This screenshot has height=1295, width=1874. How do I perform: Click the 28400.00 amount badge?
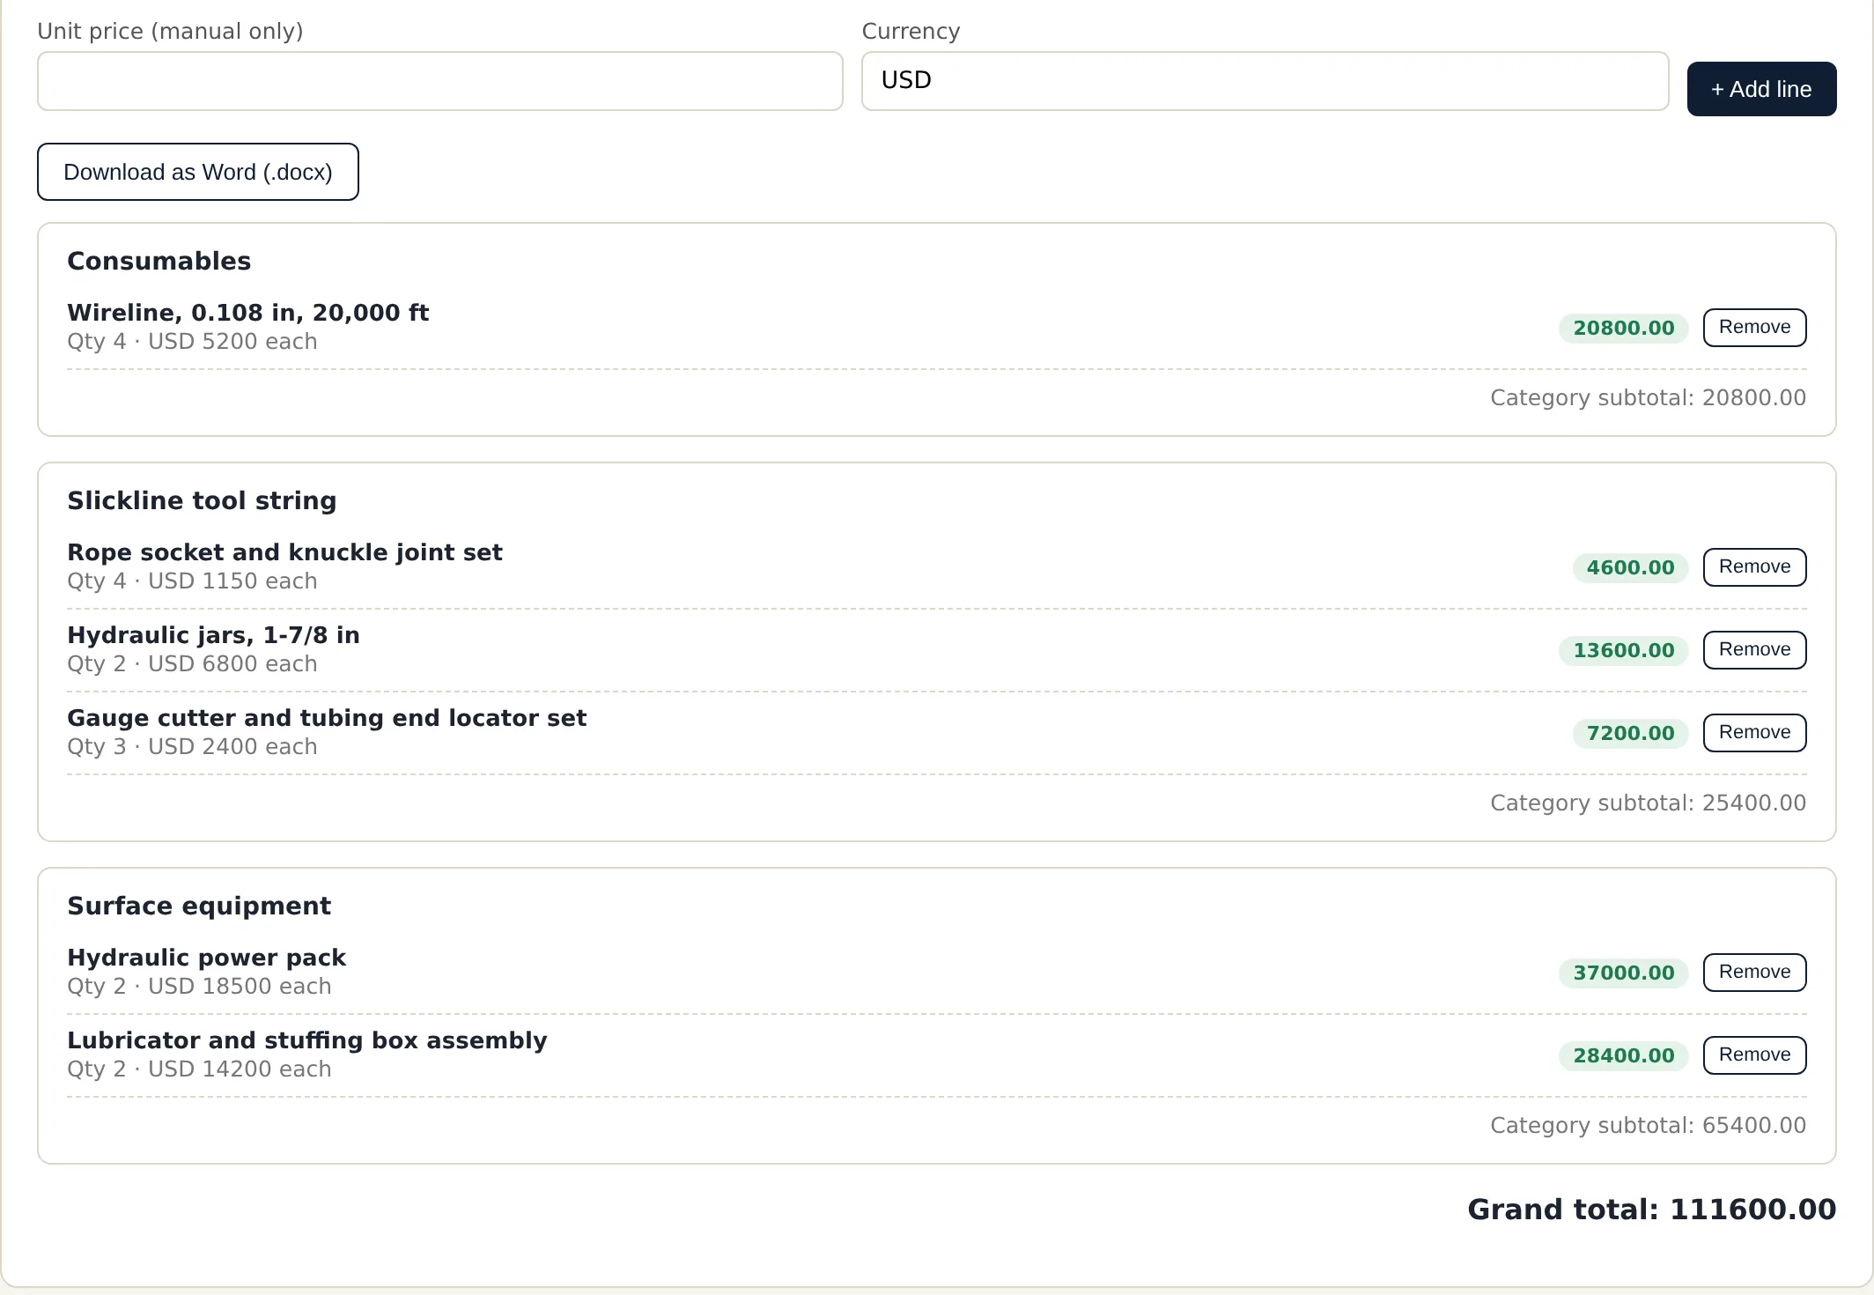1624,1055
